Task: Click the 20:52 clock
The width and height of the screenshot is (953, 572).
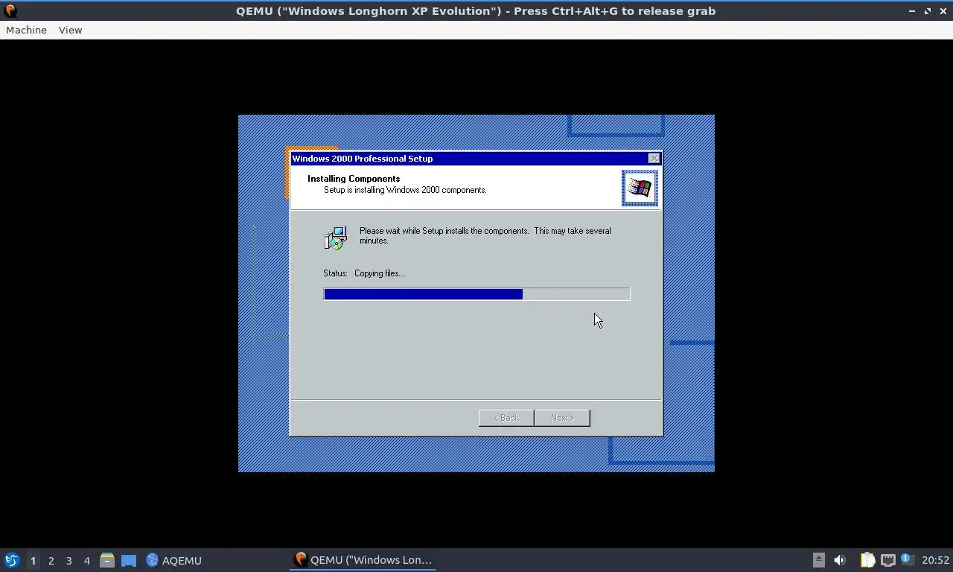Action: pos(936,560)
